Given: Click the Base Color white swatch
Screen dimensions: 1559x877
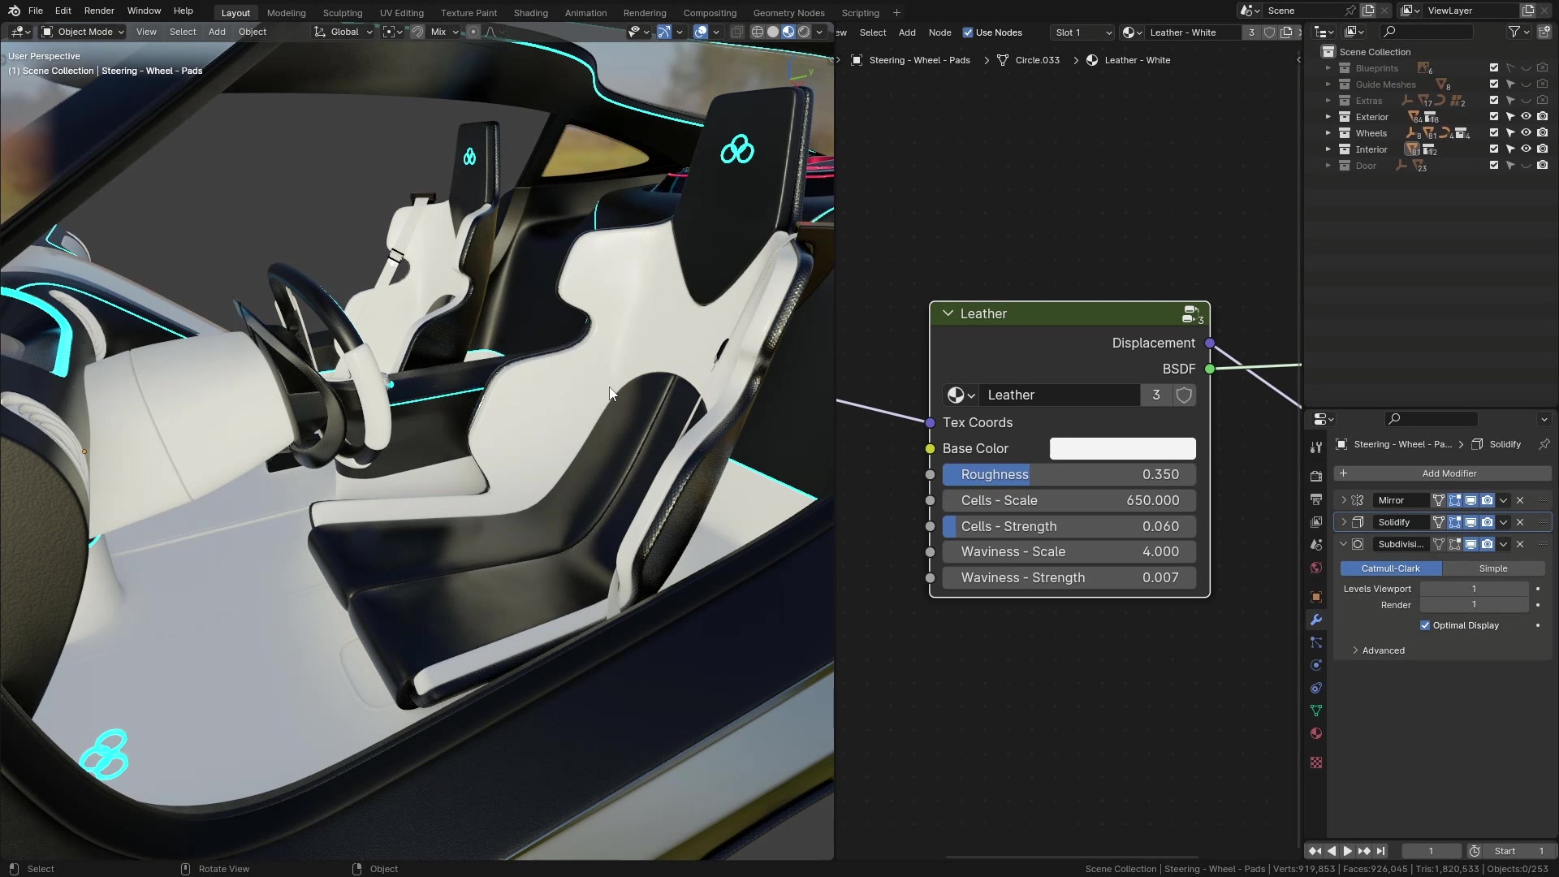Looking at the screenshot, I should click(x=1122, y=448).
